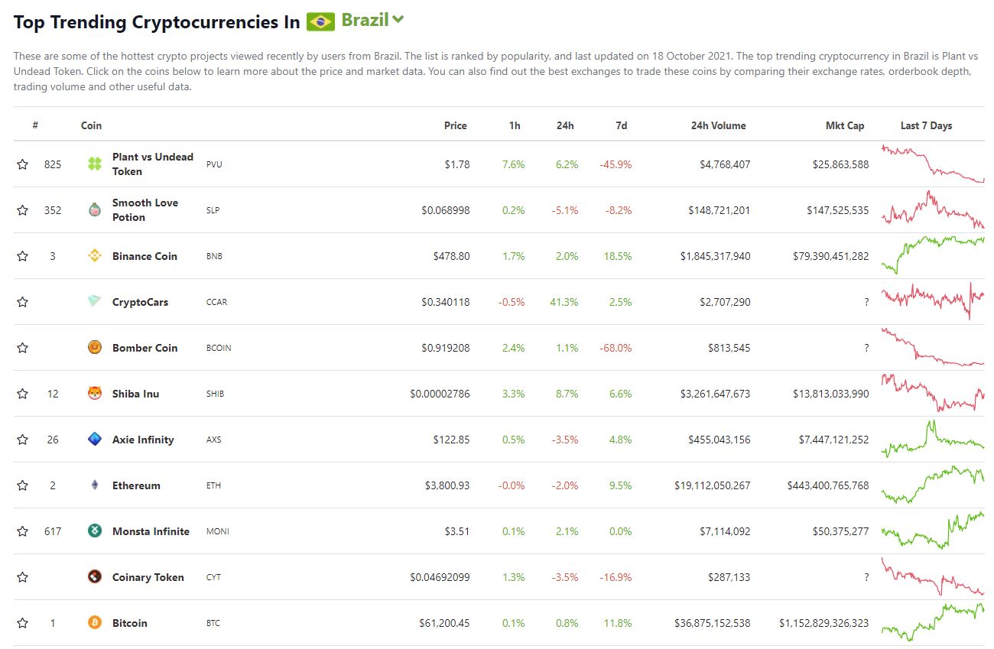Click the CryptoCars 24h change 41.3%
Viewport: 994px width, 649px height.
coord(564,302)
